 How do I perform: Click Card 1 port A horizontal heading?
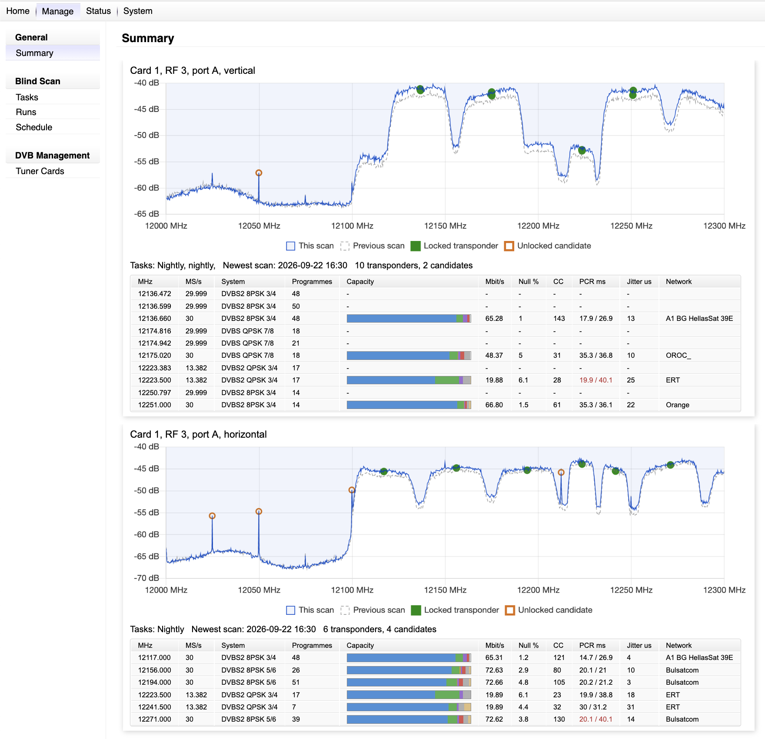[198, 434]
